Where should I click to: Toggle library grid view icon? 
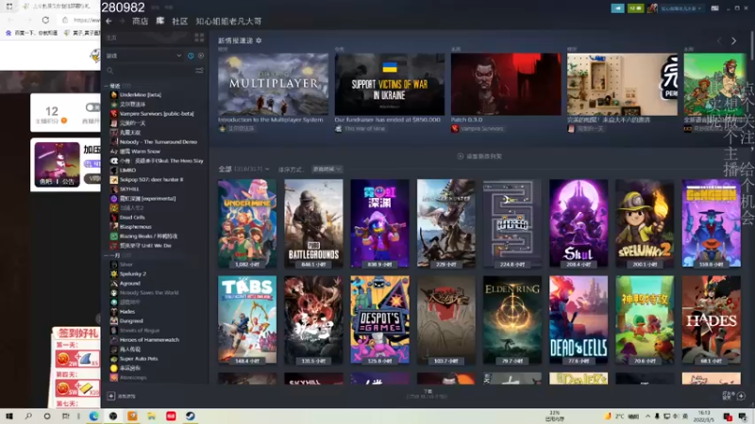point(199,38)
